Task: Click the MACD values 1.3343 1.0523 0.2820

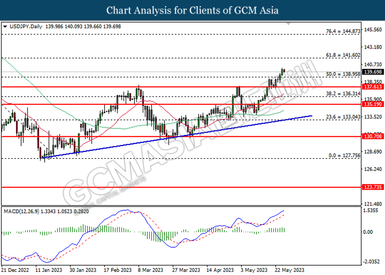Action: pyautogui.click(x=65, y=211)
